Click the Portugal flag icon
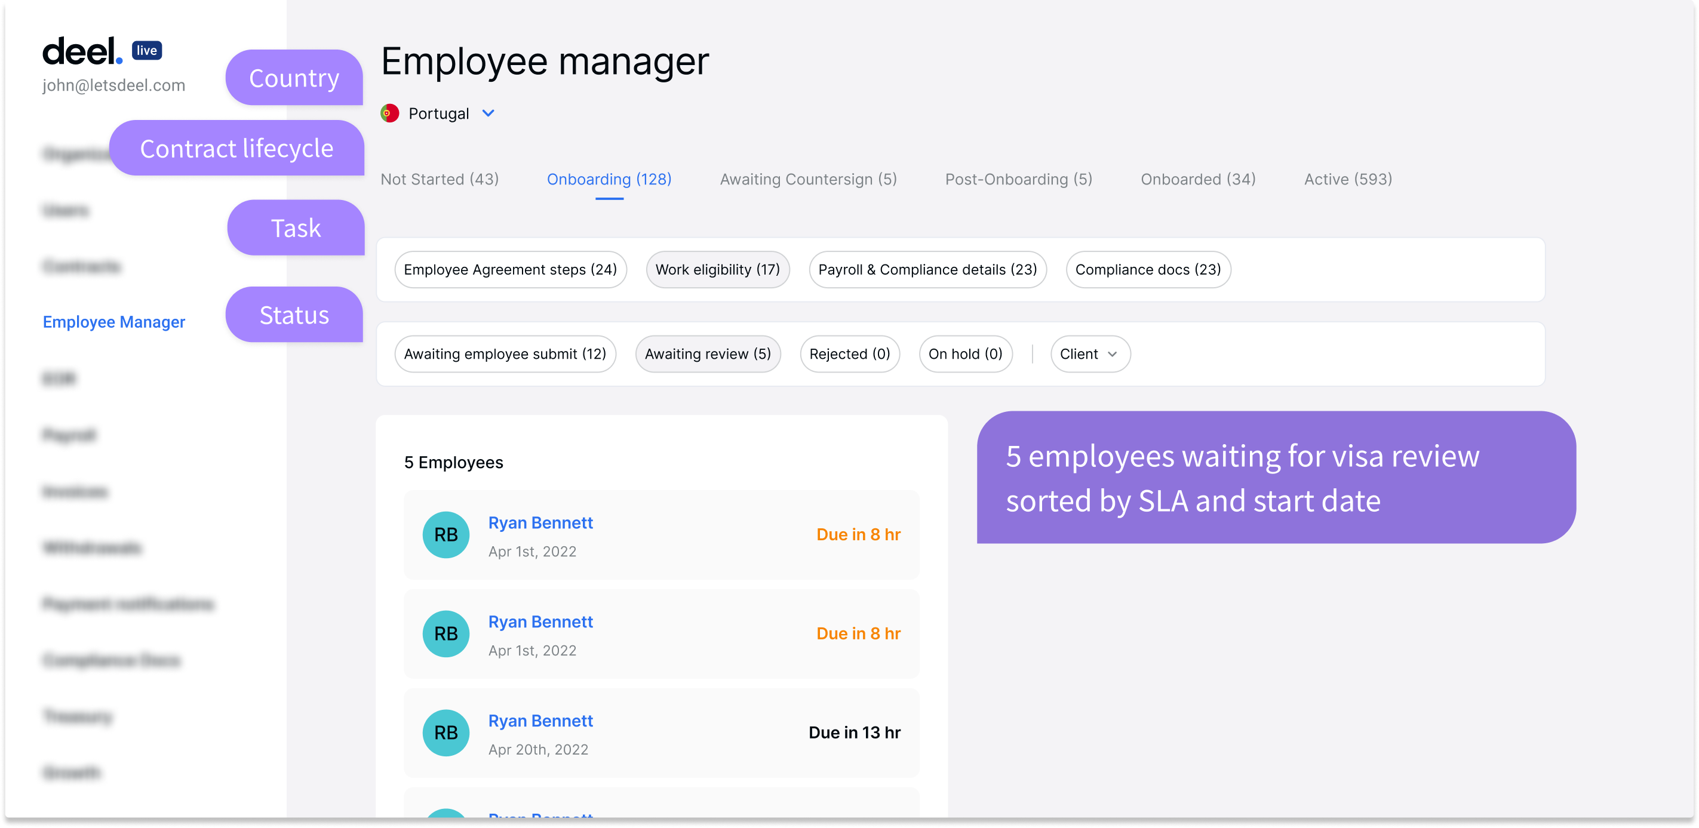1699x828 pixels. (390, 113)
